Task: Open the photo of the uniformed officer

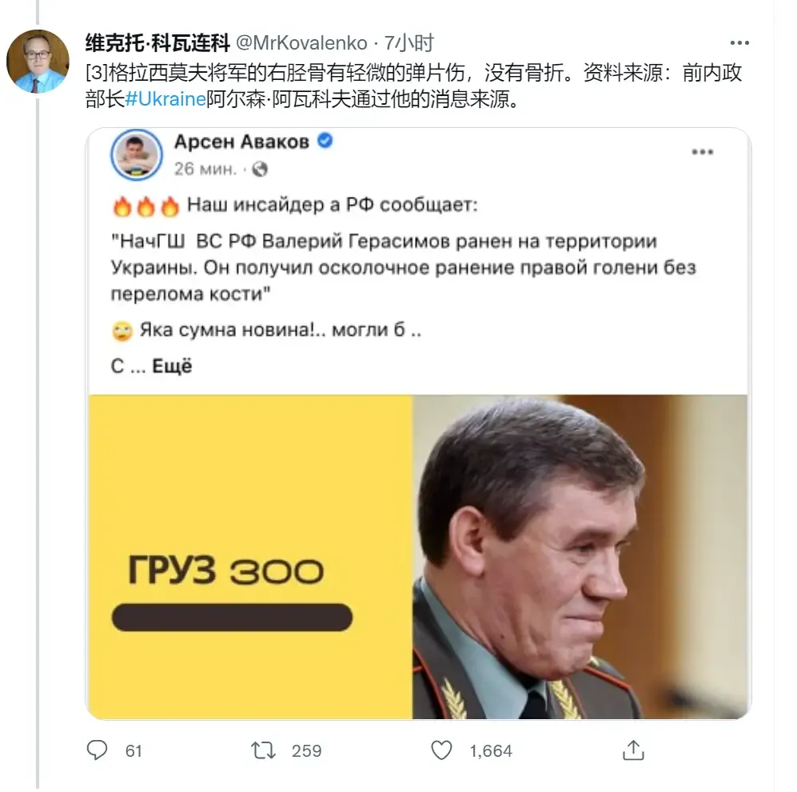Action: click(580, 556)
